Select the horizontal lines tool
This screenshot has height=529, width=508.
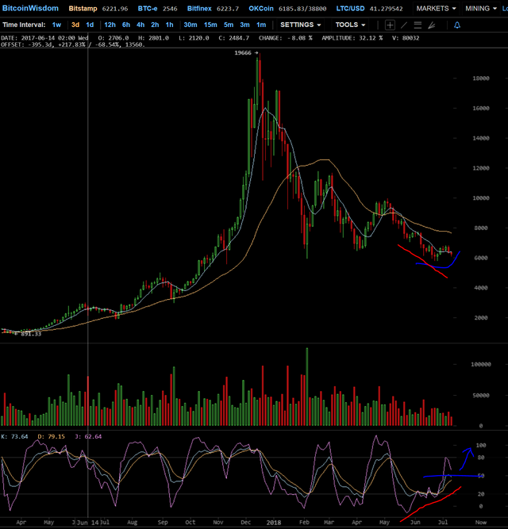[x=418, y=25]
